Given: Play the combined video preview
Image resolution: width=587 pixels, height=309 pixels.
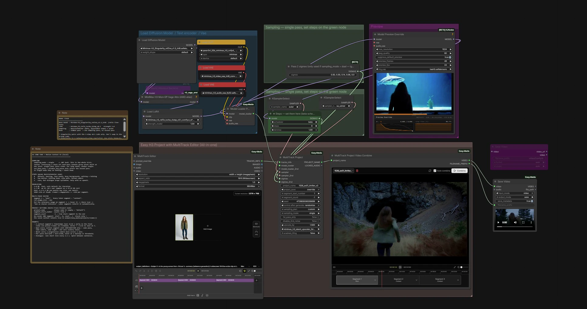Looking at the screenshot, I should tap(400, 267).
